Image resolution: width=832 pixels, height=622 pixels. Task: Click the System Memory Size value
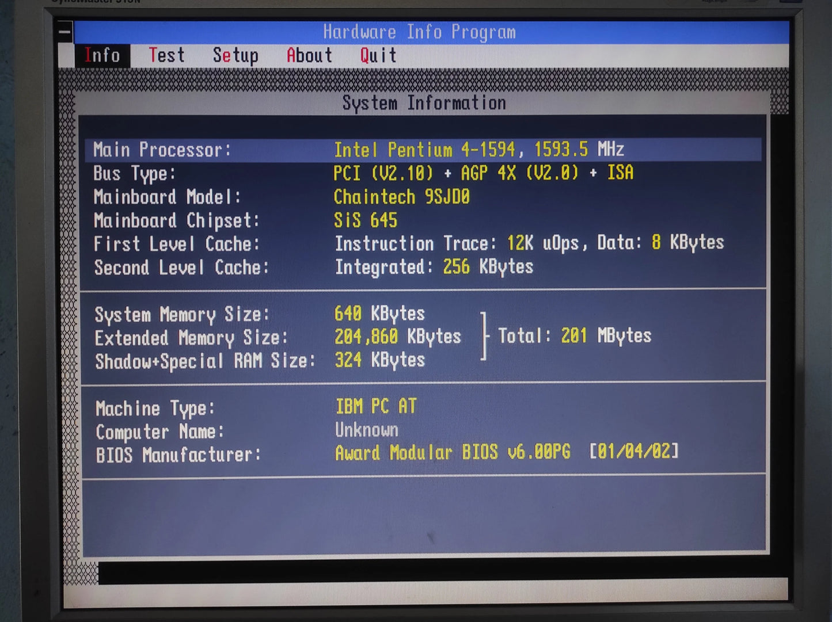pyautogui.click(x=379, y=314)
